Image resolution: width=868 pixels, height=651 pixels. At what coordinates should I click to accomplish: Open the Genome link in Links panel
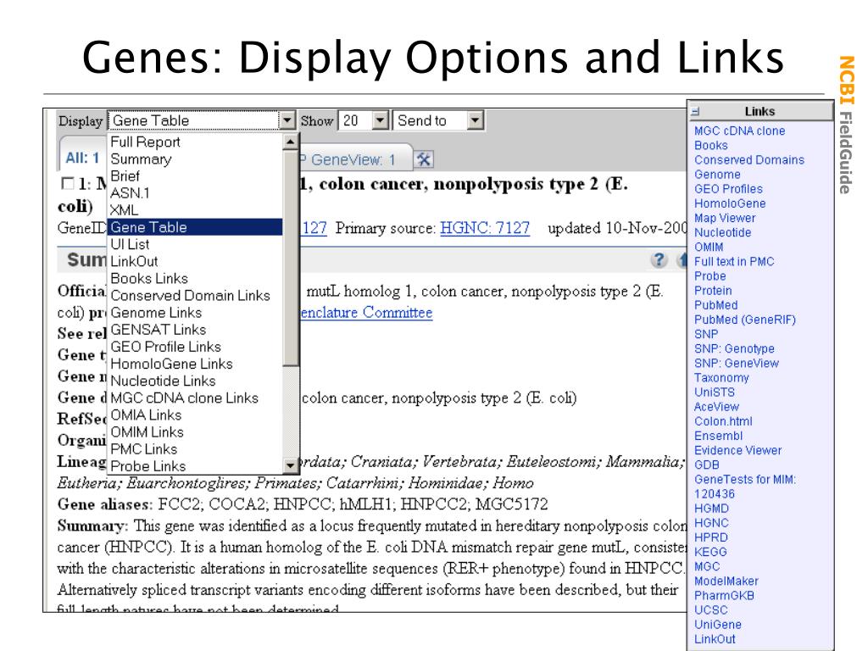click(717, 175)
